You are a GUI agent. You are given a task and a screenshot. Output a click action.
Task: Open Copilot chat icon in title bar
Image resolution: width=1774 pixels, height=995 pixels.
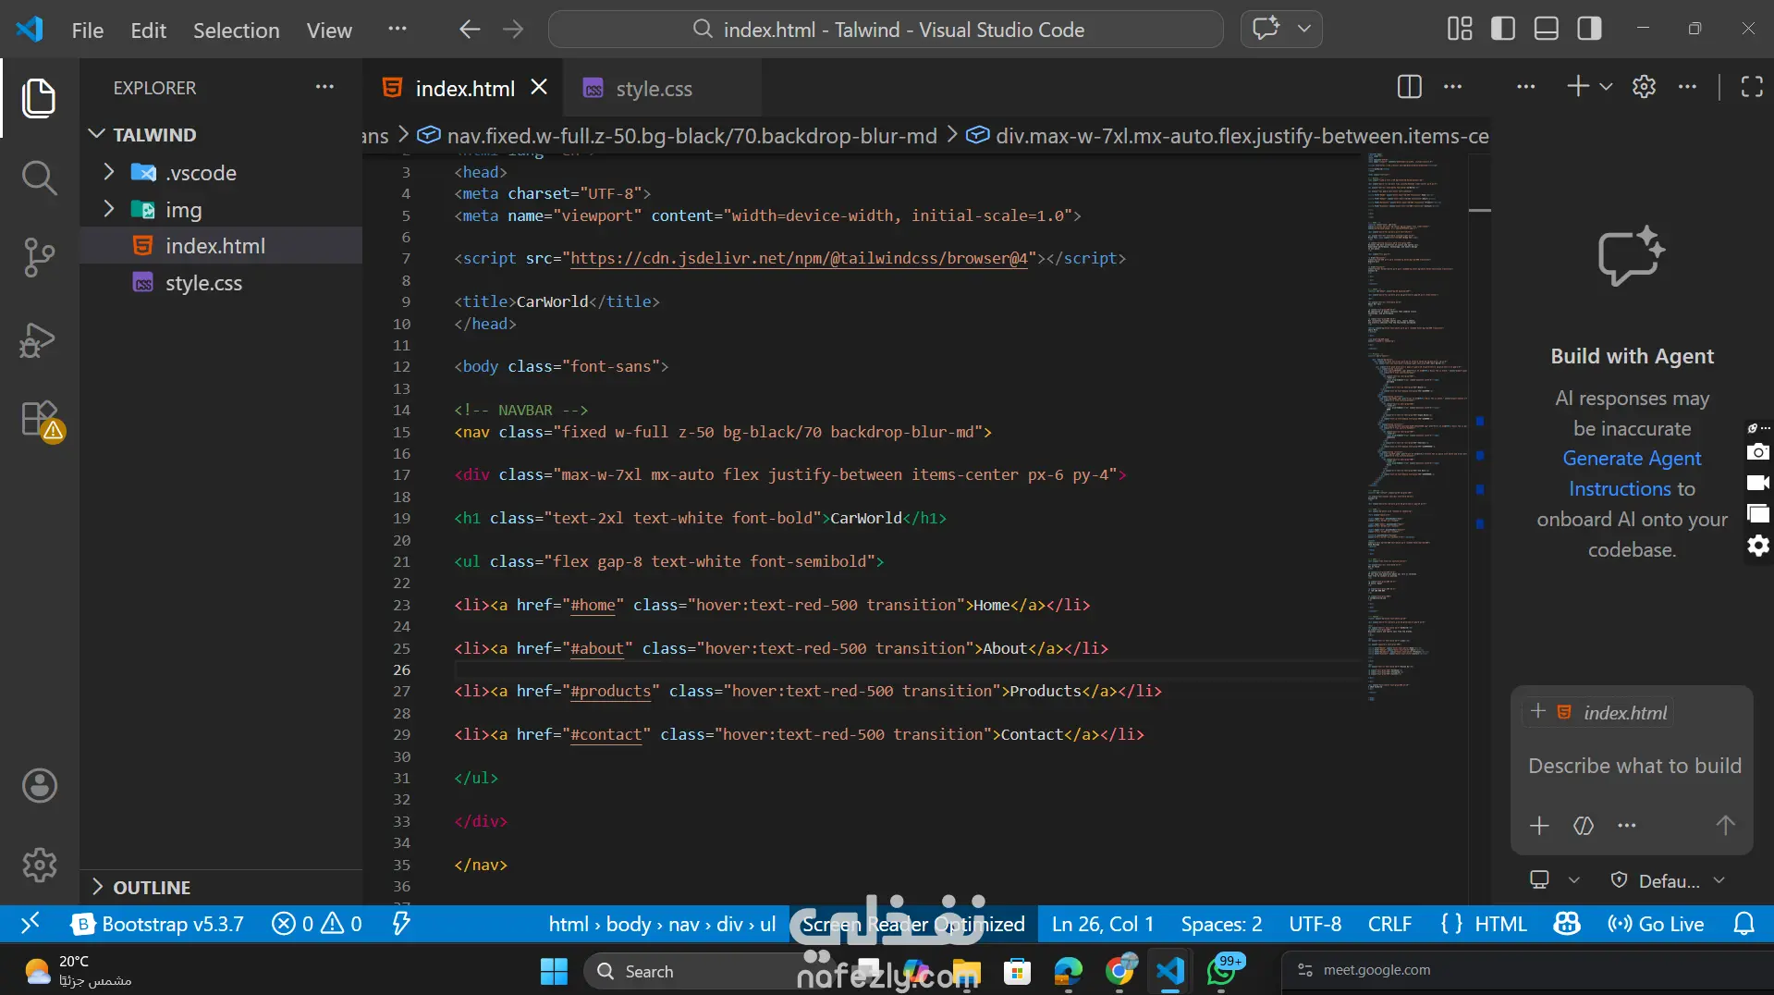(1266, 29)
